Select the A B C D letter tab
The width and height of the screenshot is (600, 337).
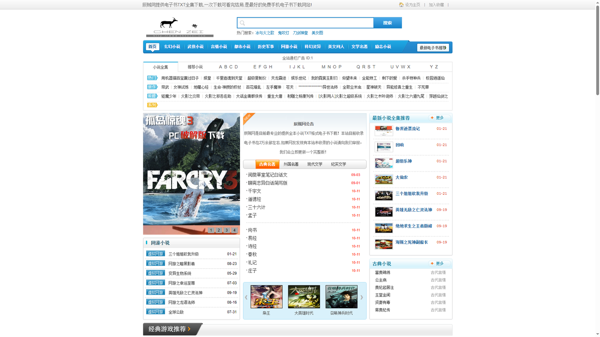pos(229,67)
